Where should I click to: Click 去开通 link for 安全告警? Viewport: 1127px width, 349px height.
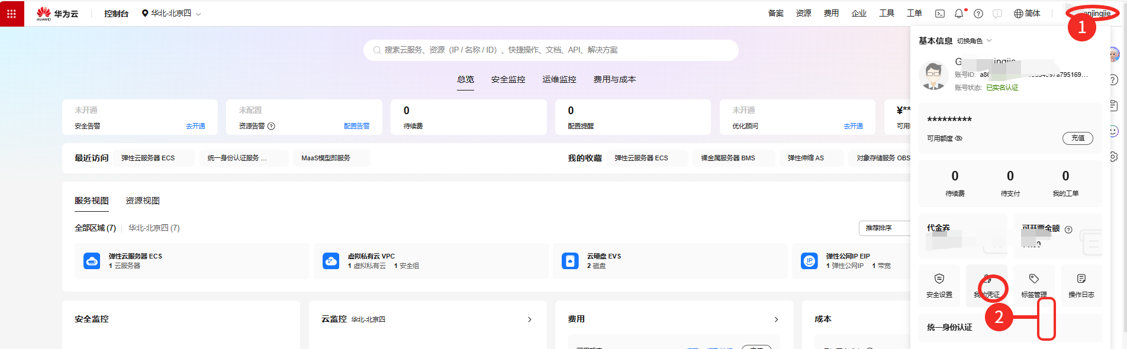[195, 126]
